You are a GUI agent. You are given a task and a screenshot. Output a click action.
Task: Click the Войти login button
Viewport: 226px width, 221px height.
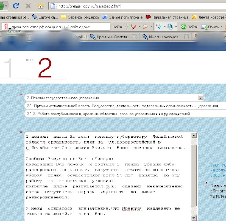tap(189, 27)
